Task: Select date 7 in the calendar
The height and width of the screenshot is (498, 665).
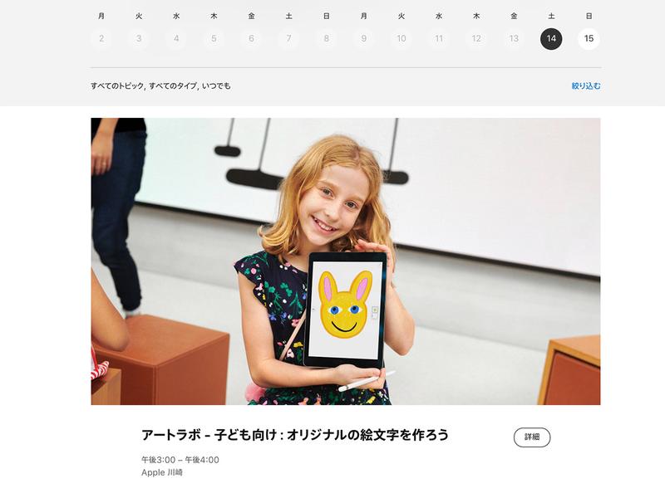Action: [288, 38]
